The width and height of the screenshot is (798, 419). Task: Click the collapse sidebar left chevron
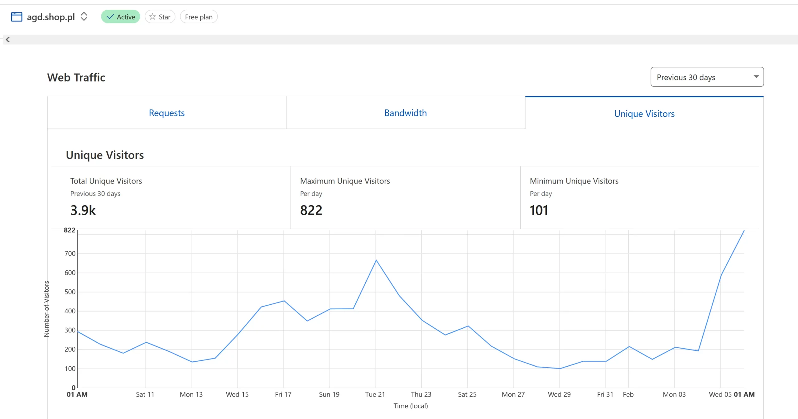coord(8,40)
